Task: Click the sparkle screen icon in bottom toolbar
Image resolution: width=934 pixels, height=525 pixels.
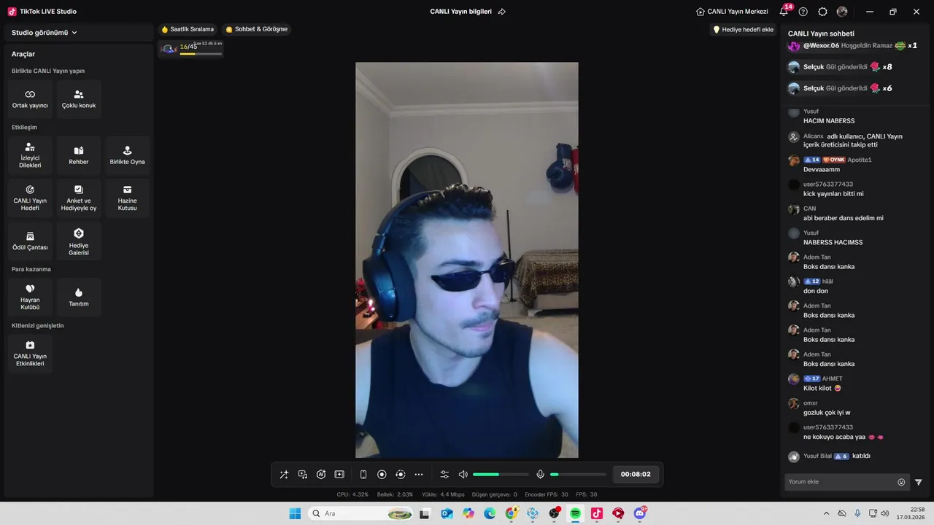Action: 339,475
